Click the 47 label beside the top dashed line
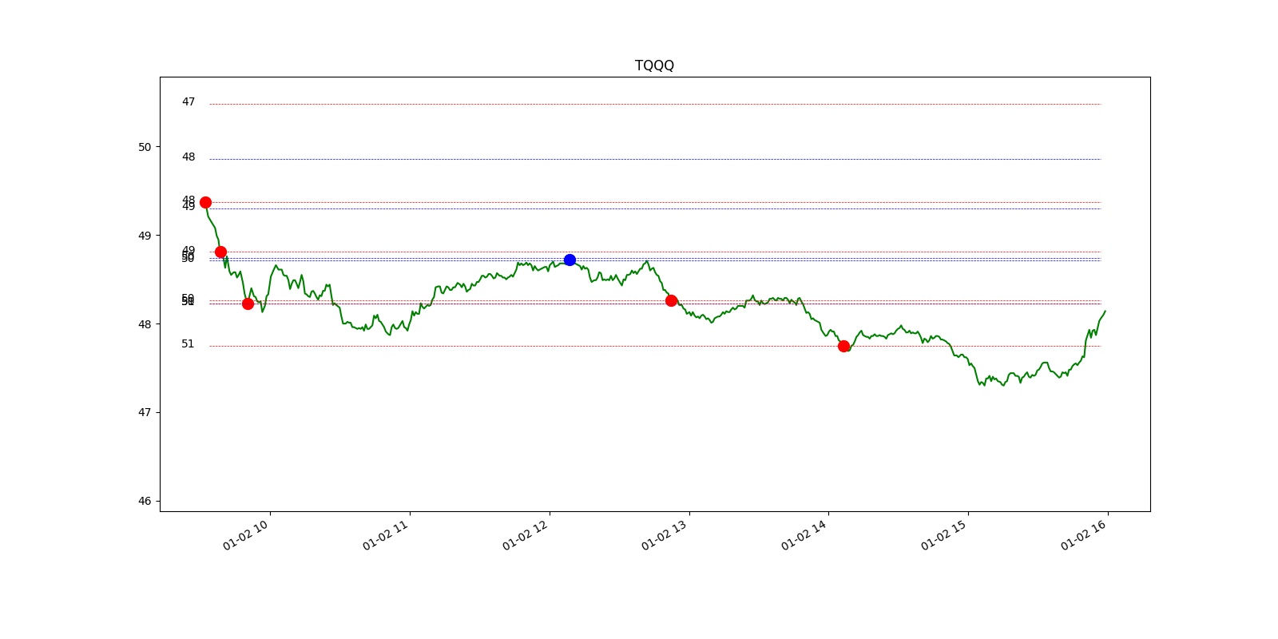This screenshot has width=1278, height=639. 189,102
